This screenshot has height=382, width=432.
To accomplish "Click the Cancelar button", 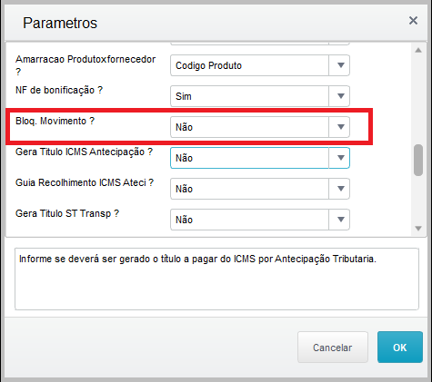I will pos(333,348).
